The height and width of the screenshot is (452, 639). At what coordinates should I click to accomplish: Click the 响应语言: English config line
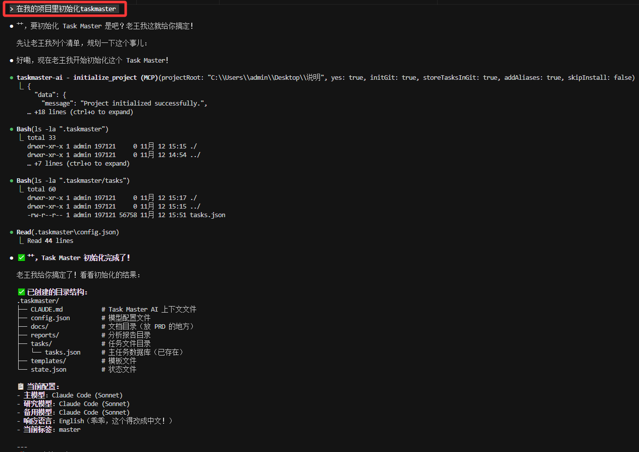[x=95, y=421]
